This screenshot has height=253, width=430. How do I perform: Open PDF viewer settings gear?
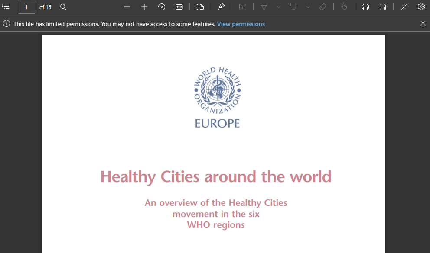pos(421,7)
